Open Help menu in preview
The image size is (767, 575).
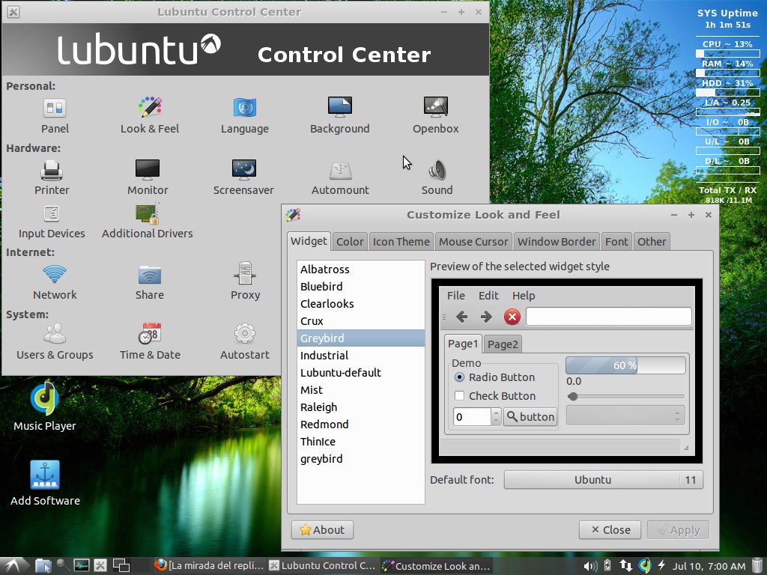click(524, 295)
